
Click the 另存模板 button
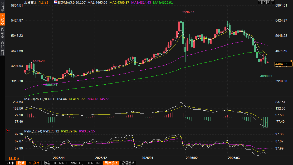[x=111, y=163]
